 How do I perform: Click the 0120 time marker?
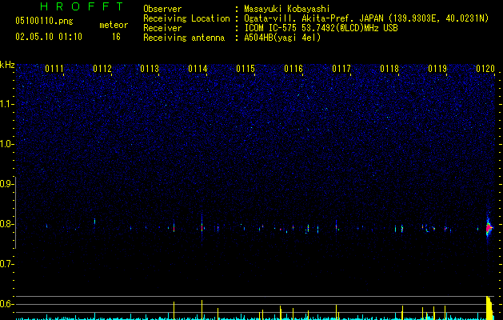coord(485,69)
